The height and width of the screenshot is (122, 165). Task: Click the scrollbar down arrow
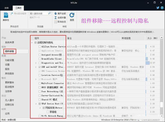[162, 116]
